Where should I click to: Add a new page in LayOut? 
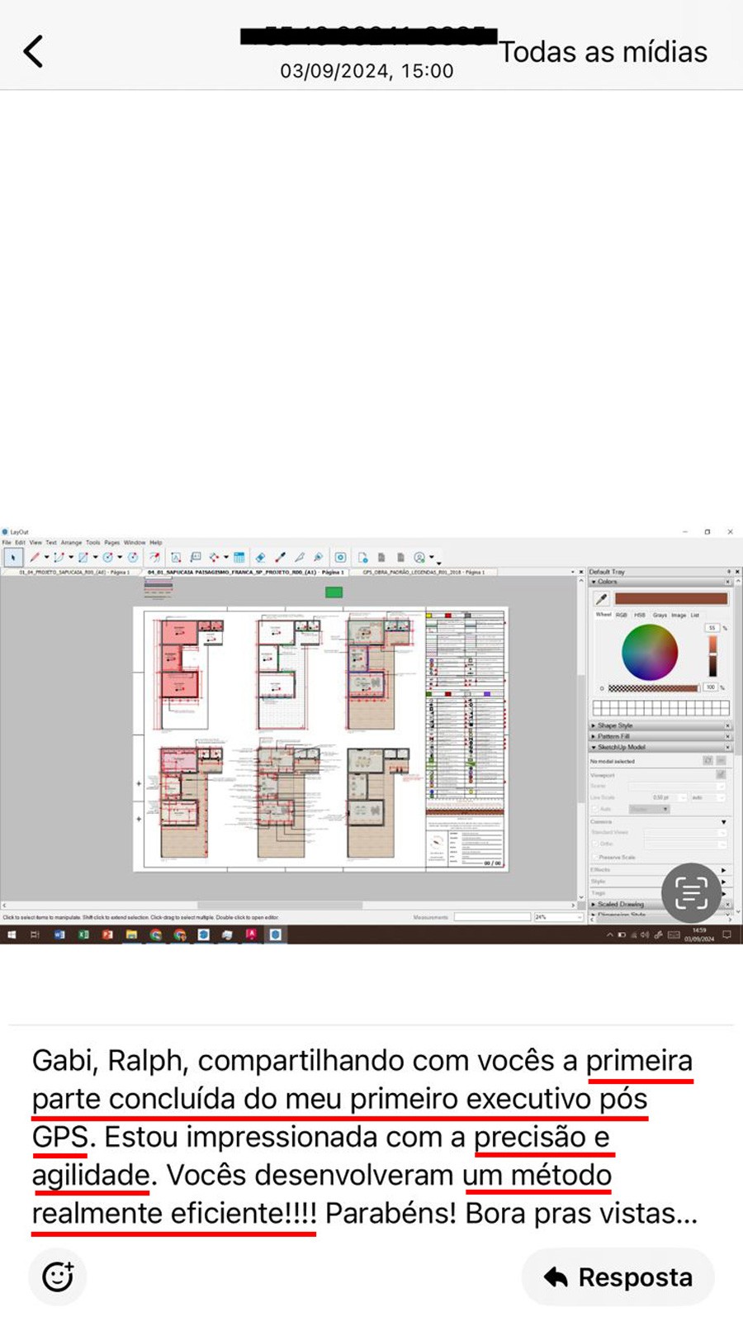[362, 558]
